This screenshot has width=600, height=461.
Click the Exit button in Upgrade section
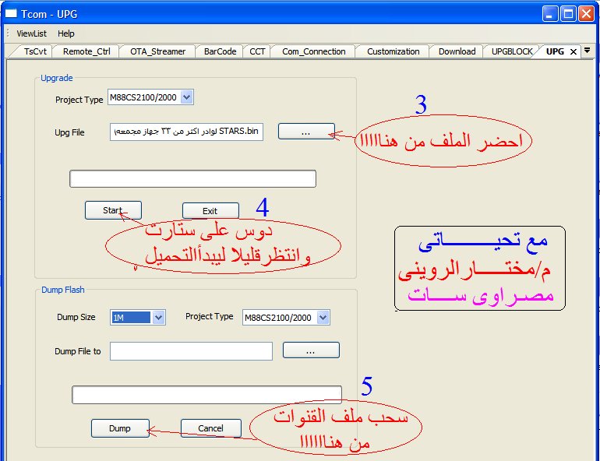(x=210, y=210)
